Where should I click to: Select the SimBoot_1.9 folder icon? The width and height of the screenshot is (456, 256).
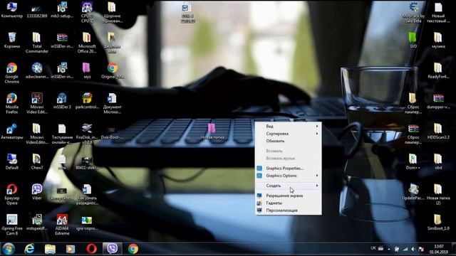[438, 223]
